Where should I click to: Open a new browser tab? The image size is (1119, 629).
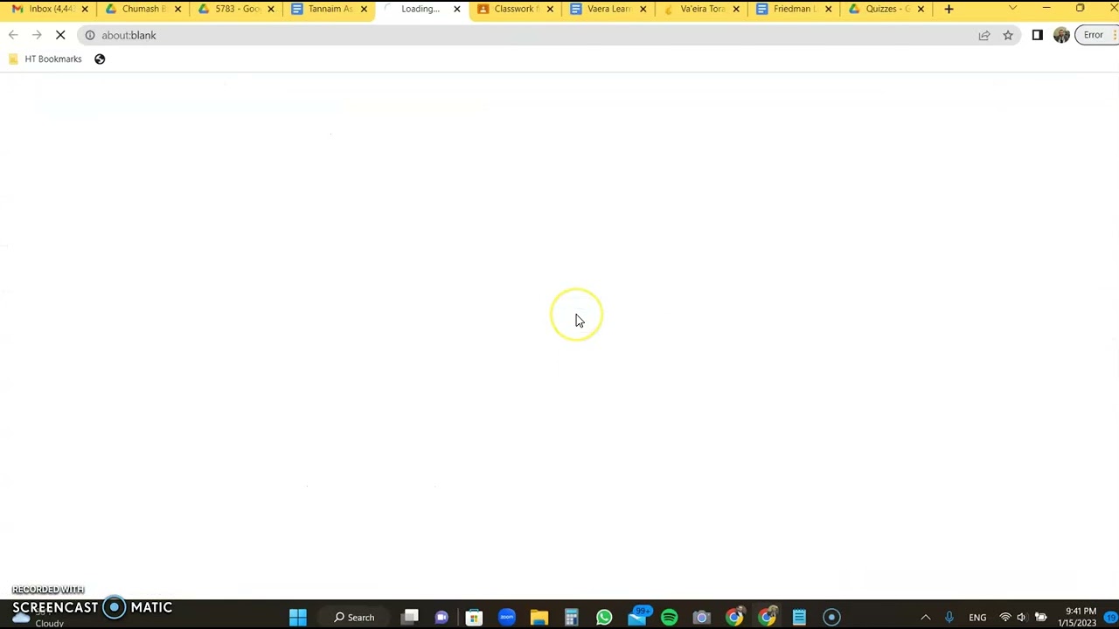point(949,9)
